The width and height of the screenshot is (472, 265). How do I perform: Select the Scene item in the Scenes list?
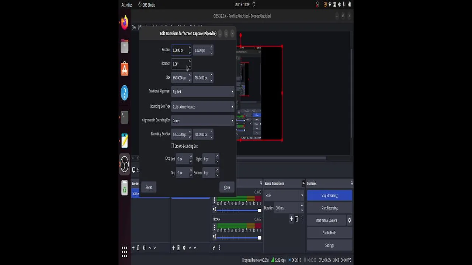150,194
